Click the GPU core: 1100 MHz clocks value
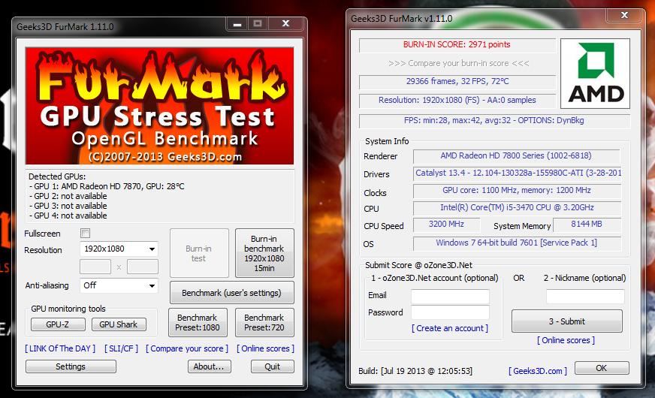Viewport: 655px width, 398px height. (x=517, y=191)
